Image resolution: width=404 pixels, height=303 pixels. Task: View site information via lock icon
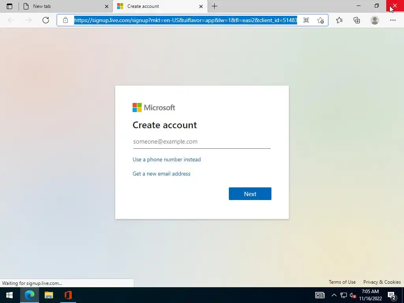(x=65, y=20)
